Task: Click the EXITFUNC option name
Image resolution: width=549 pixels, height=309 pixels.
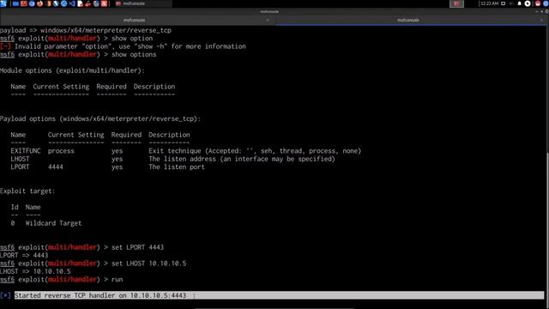Action: pos(26,151)
